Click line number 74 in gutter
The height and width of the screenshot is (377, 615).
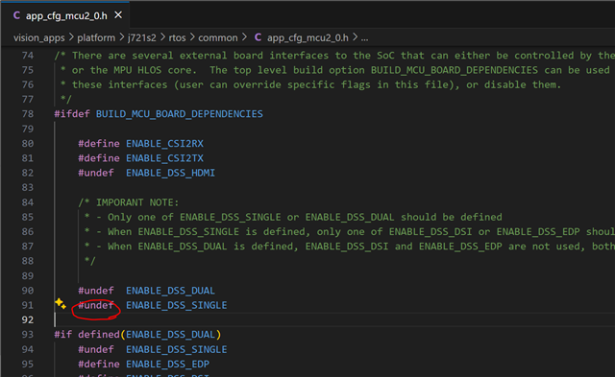(x=28, y=56)
